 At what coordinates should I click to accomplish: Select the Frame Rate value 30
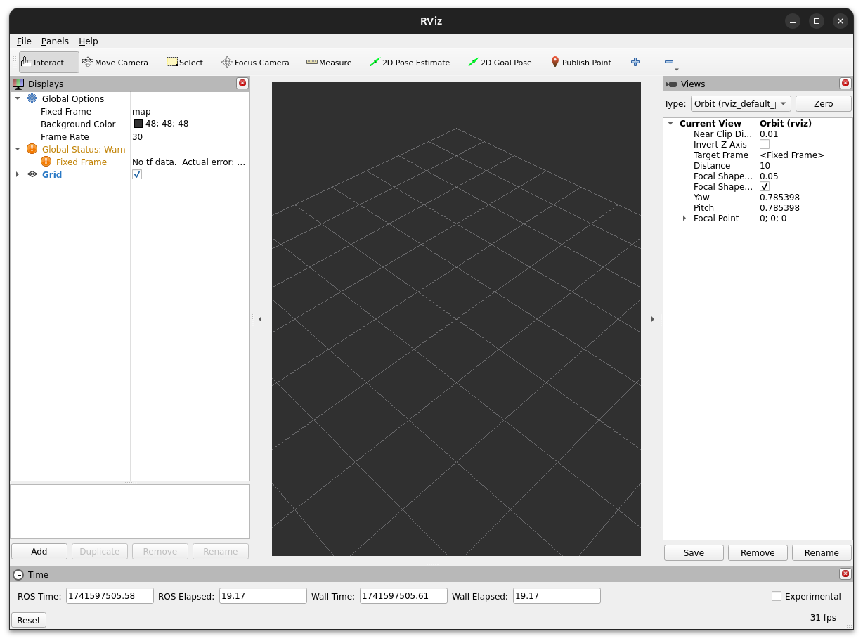[x=137, y=136]
